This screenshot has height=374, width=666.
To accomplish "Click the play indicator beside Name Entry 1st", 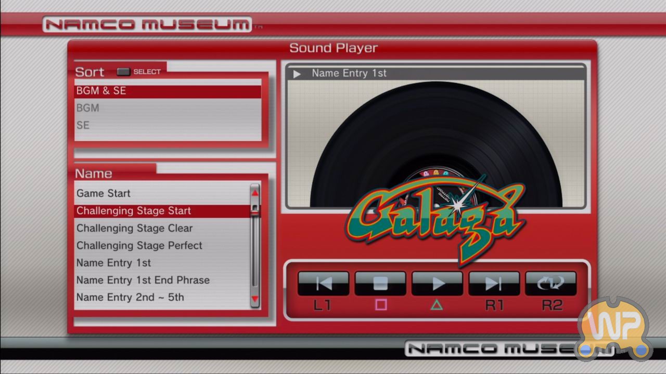I will tap(297, 74).
